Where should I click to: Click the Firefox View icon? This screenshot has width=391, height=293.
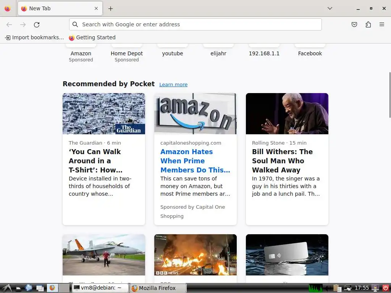click(x=8, y=8)
